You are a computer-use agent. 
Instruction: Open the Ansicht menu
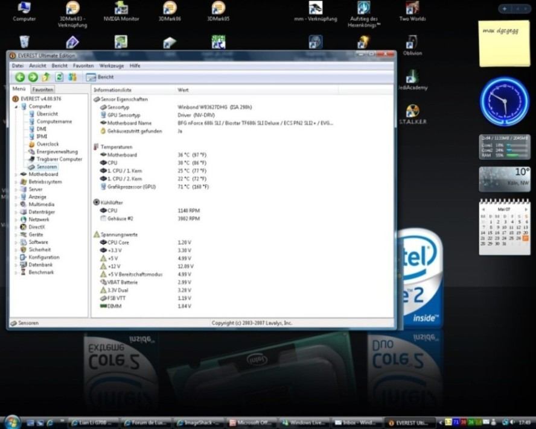[37, 66]
